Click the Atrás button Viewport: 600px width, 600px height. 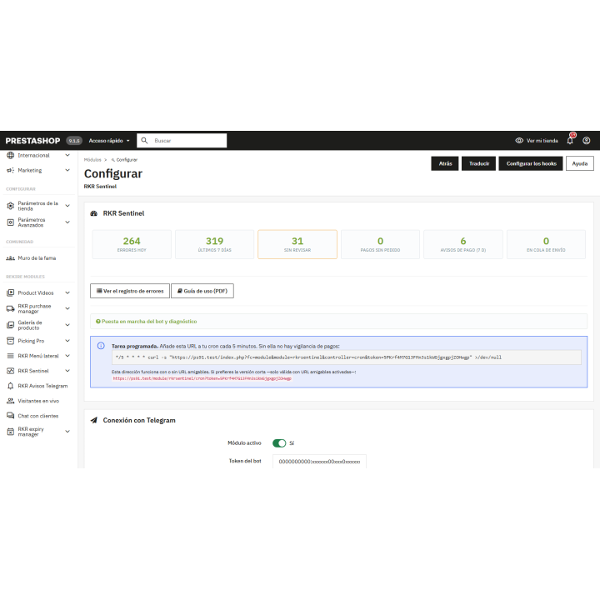pos(445,163)
